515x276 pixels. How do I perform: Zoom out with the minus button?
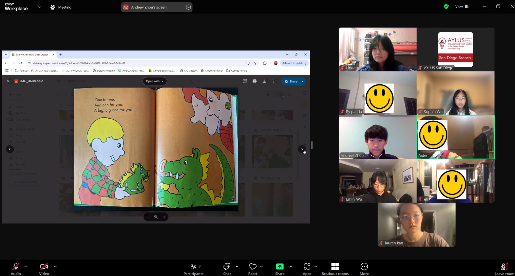(148, 217)
